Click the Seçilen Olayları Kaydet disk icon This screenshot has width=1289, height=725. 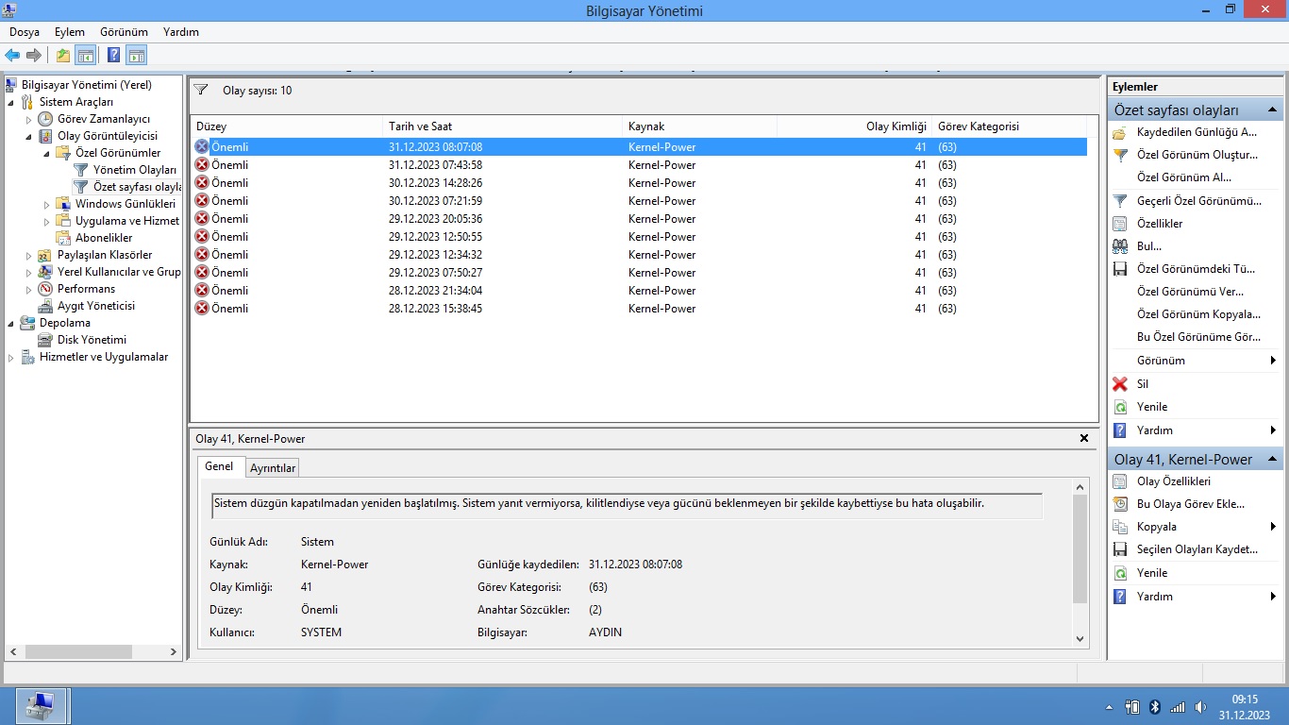[1120, 549]
